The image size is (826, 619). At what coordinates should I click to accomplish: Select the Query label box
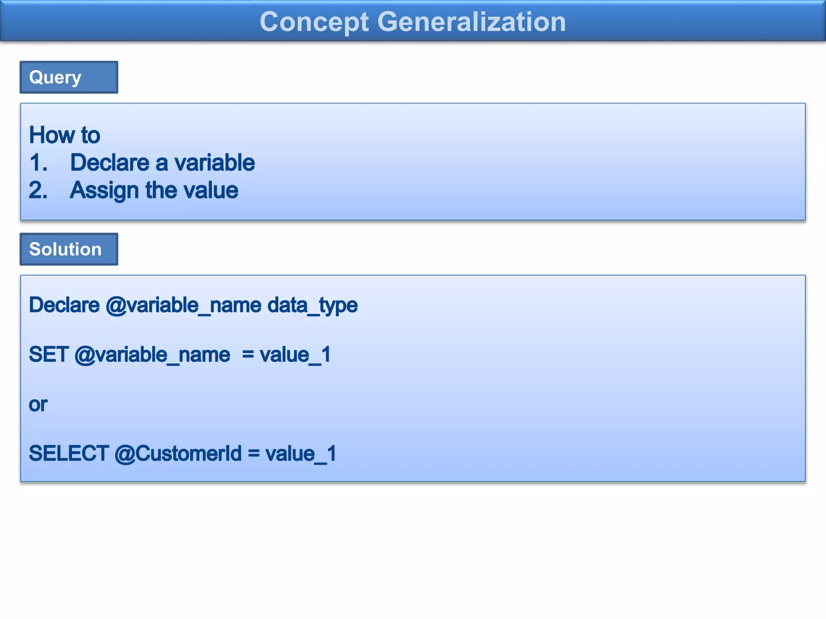click(69, 77)
